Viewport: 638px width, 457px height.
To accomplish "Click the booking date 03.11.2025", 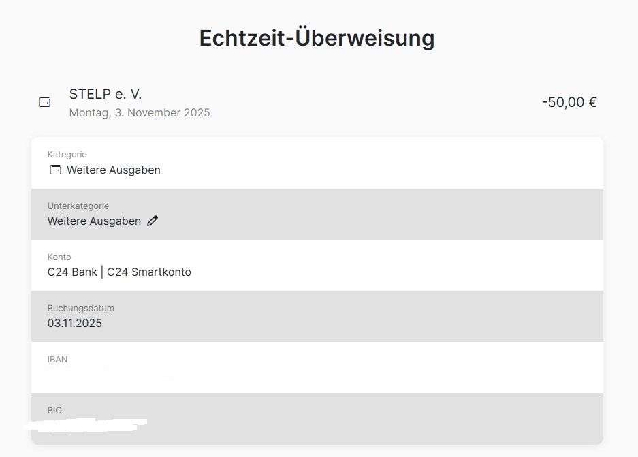I will click(x=75, y=323).
